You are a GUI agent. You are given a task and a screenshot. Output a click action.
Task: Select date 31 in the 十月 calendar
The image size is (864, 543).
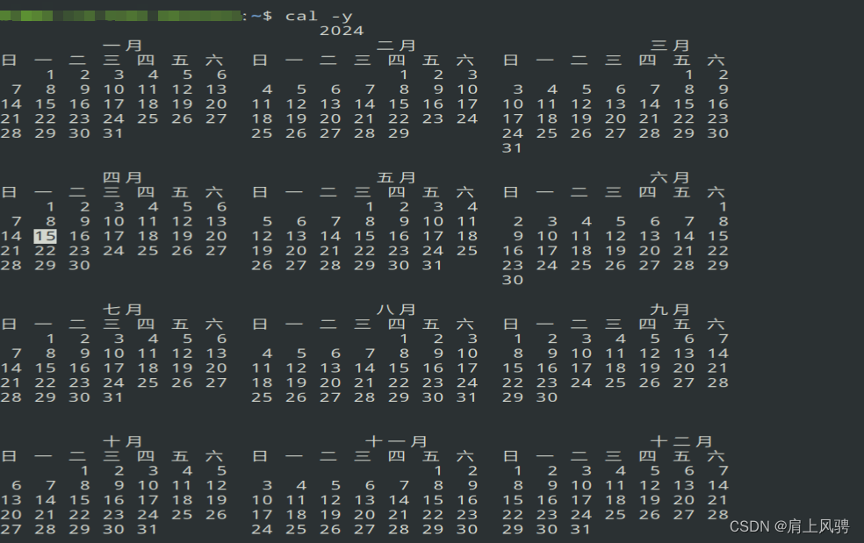coord(148,529)
